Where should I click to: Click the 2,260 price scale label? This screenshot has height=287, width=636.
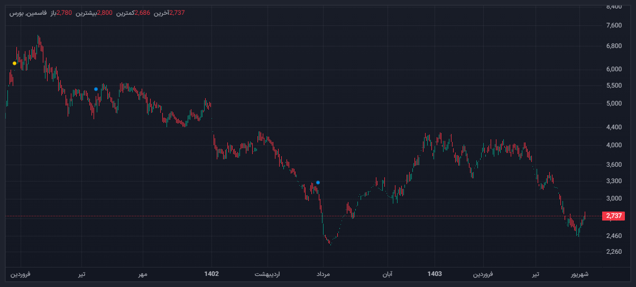pos(614,252)
